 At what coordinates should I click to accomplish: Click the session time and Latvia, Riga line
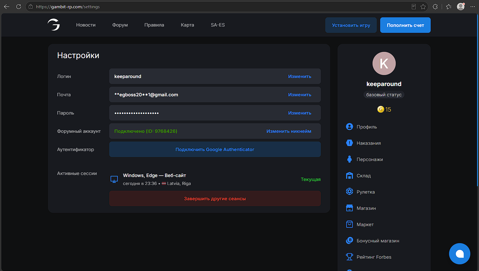(x=157, y=183)
